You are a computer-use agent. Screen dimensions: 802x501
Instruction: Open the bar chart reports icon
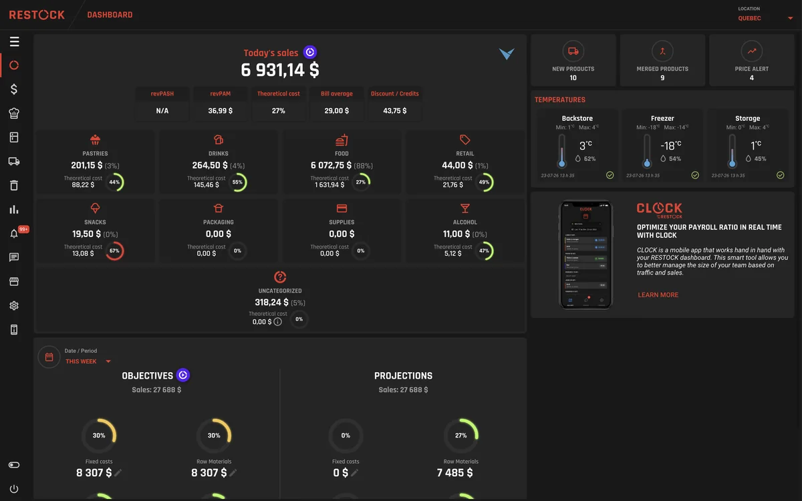tap(14, 209)
